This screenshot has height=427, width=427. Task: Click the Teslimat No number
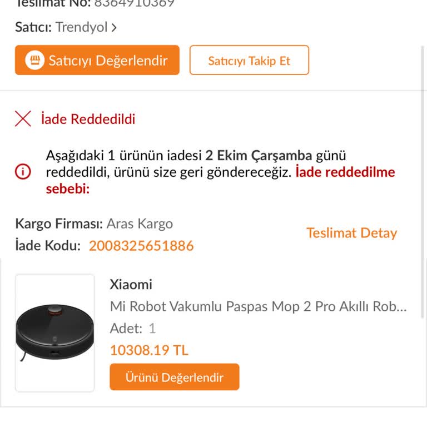(133, 3)
